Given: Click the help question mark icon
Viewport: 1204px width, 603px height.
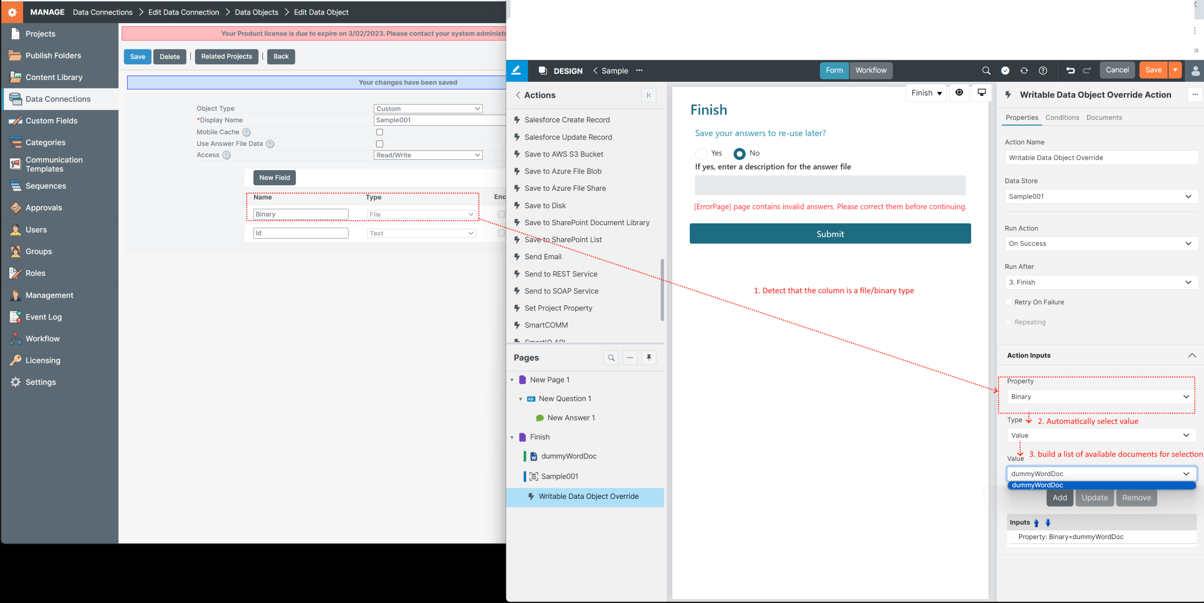Looking at the screenshot, I should coord(1042,70).
